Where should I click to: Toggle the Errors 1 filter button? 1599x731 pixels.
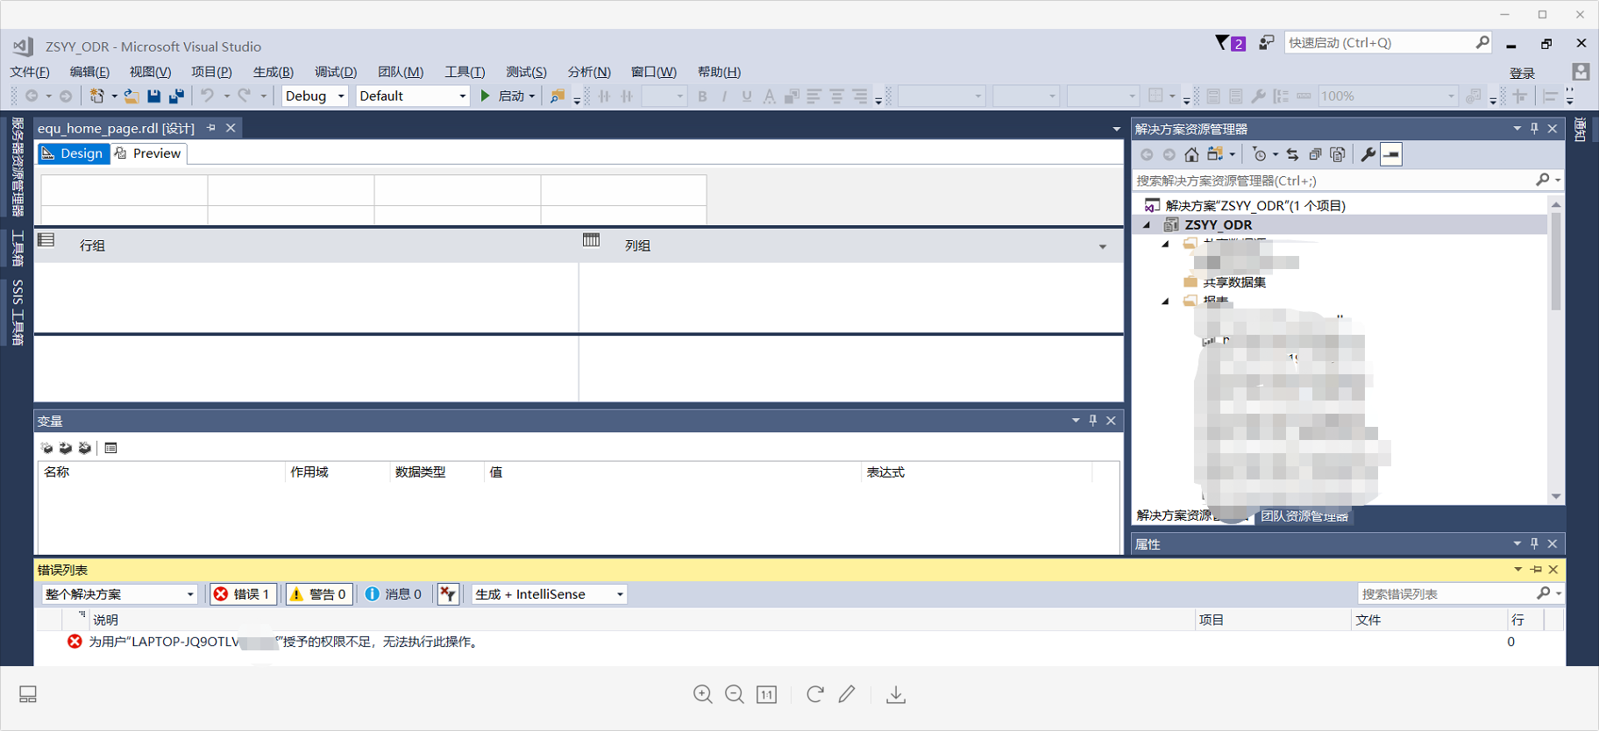243,594
